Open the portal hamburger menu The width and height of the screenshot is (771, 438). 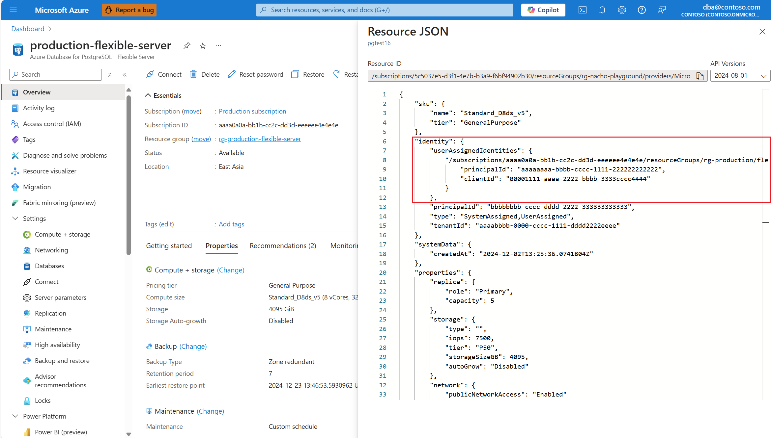pyautogui.click(x=13, y=10)
